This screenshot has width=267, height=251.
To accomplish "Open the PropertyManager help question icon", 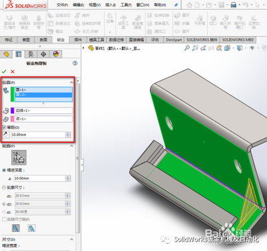I will (x=75, y=63).
